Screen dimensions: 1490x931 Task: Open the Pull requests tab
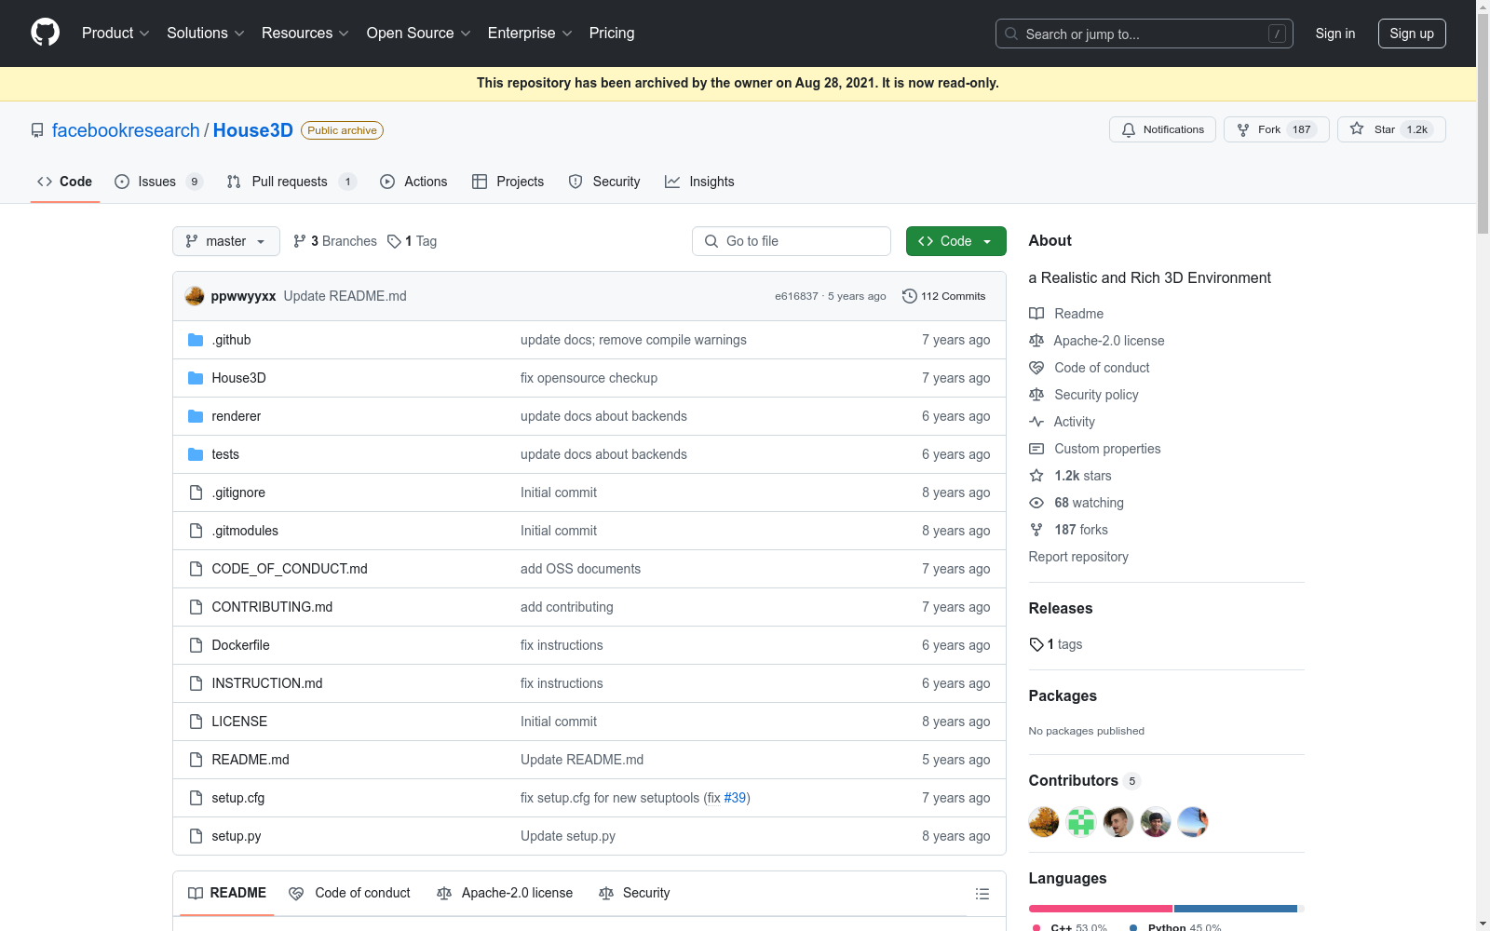291,182
